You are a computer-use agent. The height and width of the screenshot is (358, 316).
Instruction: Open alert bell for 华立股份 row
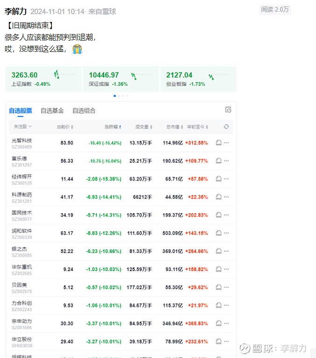pyautogui.click(x=218, y=341)
